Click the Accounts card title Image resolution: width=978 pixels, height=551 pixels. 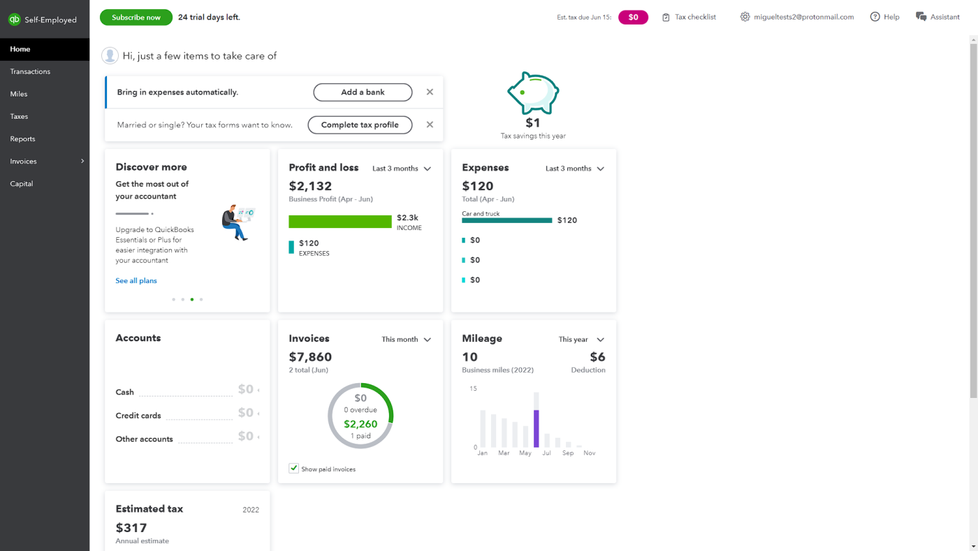click(138, 338)
